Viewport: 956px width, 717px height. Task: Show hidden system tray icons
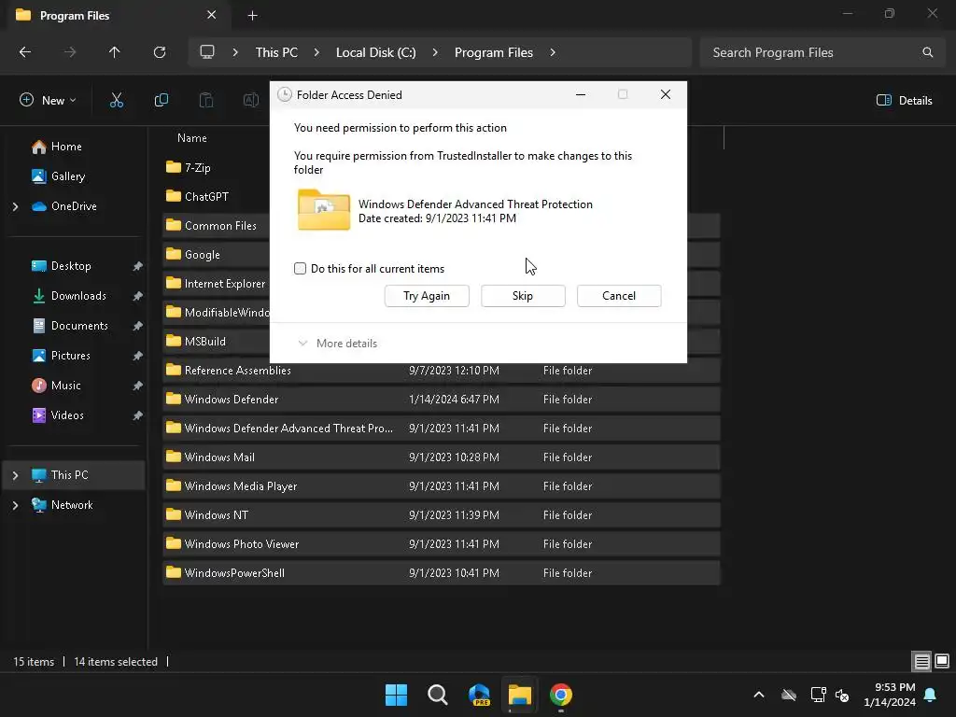pos(759,695)
